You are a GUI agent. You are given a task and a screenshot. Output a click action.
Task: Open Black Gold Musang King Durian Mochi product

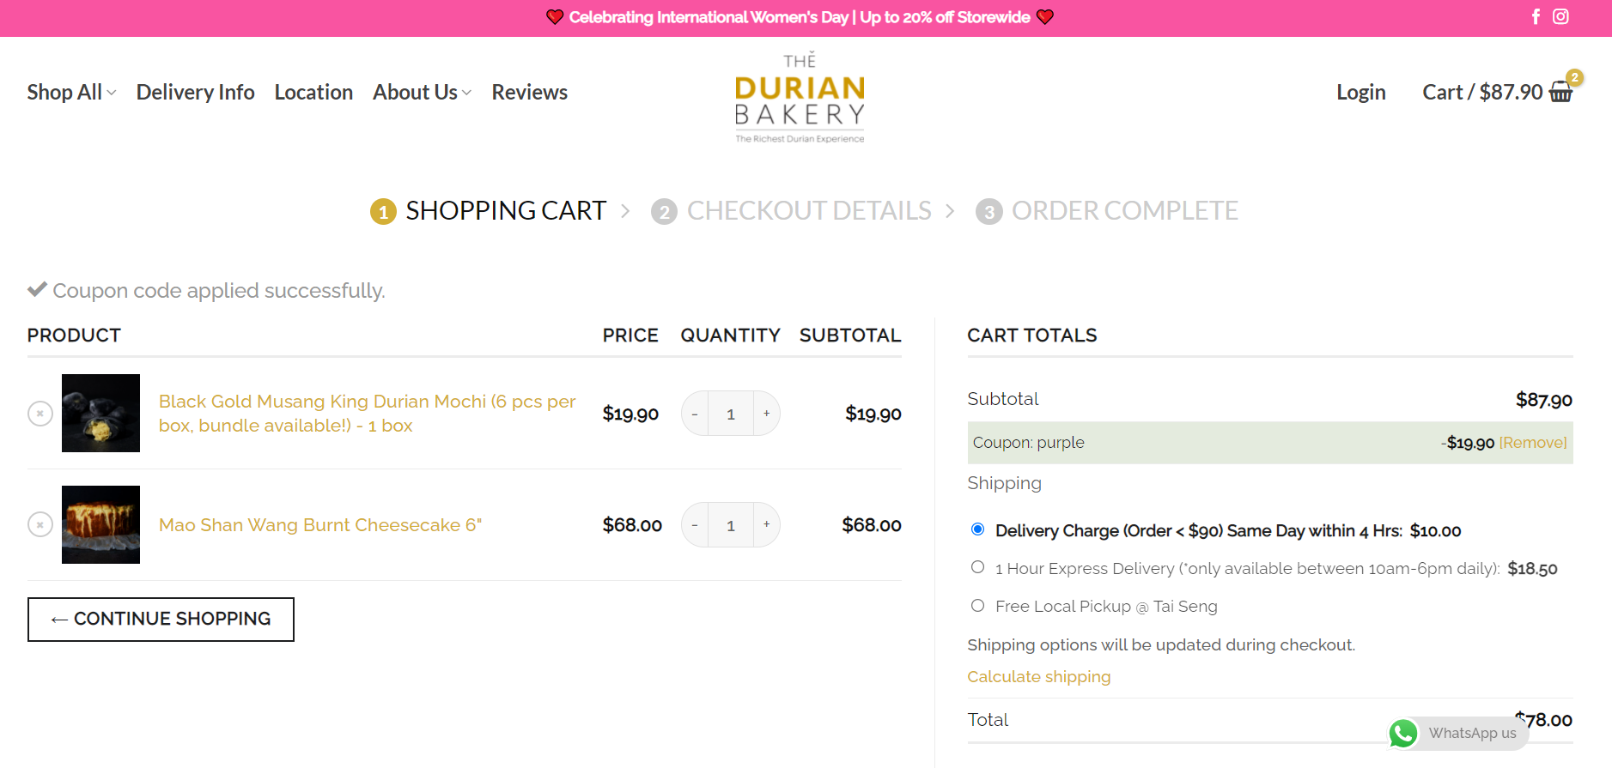pos(367,414)
